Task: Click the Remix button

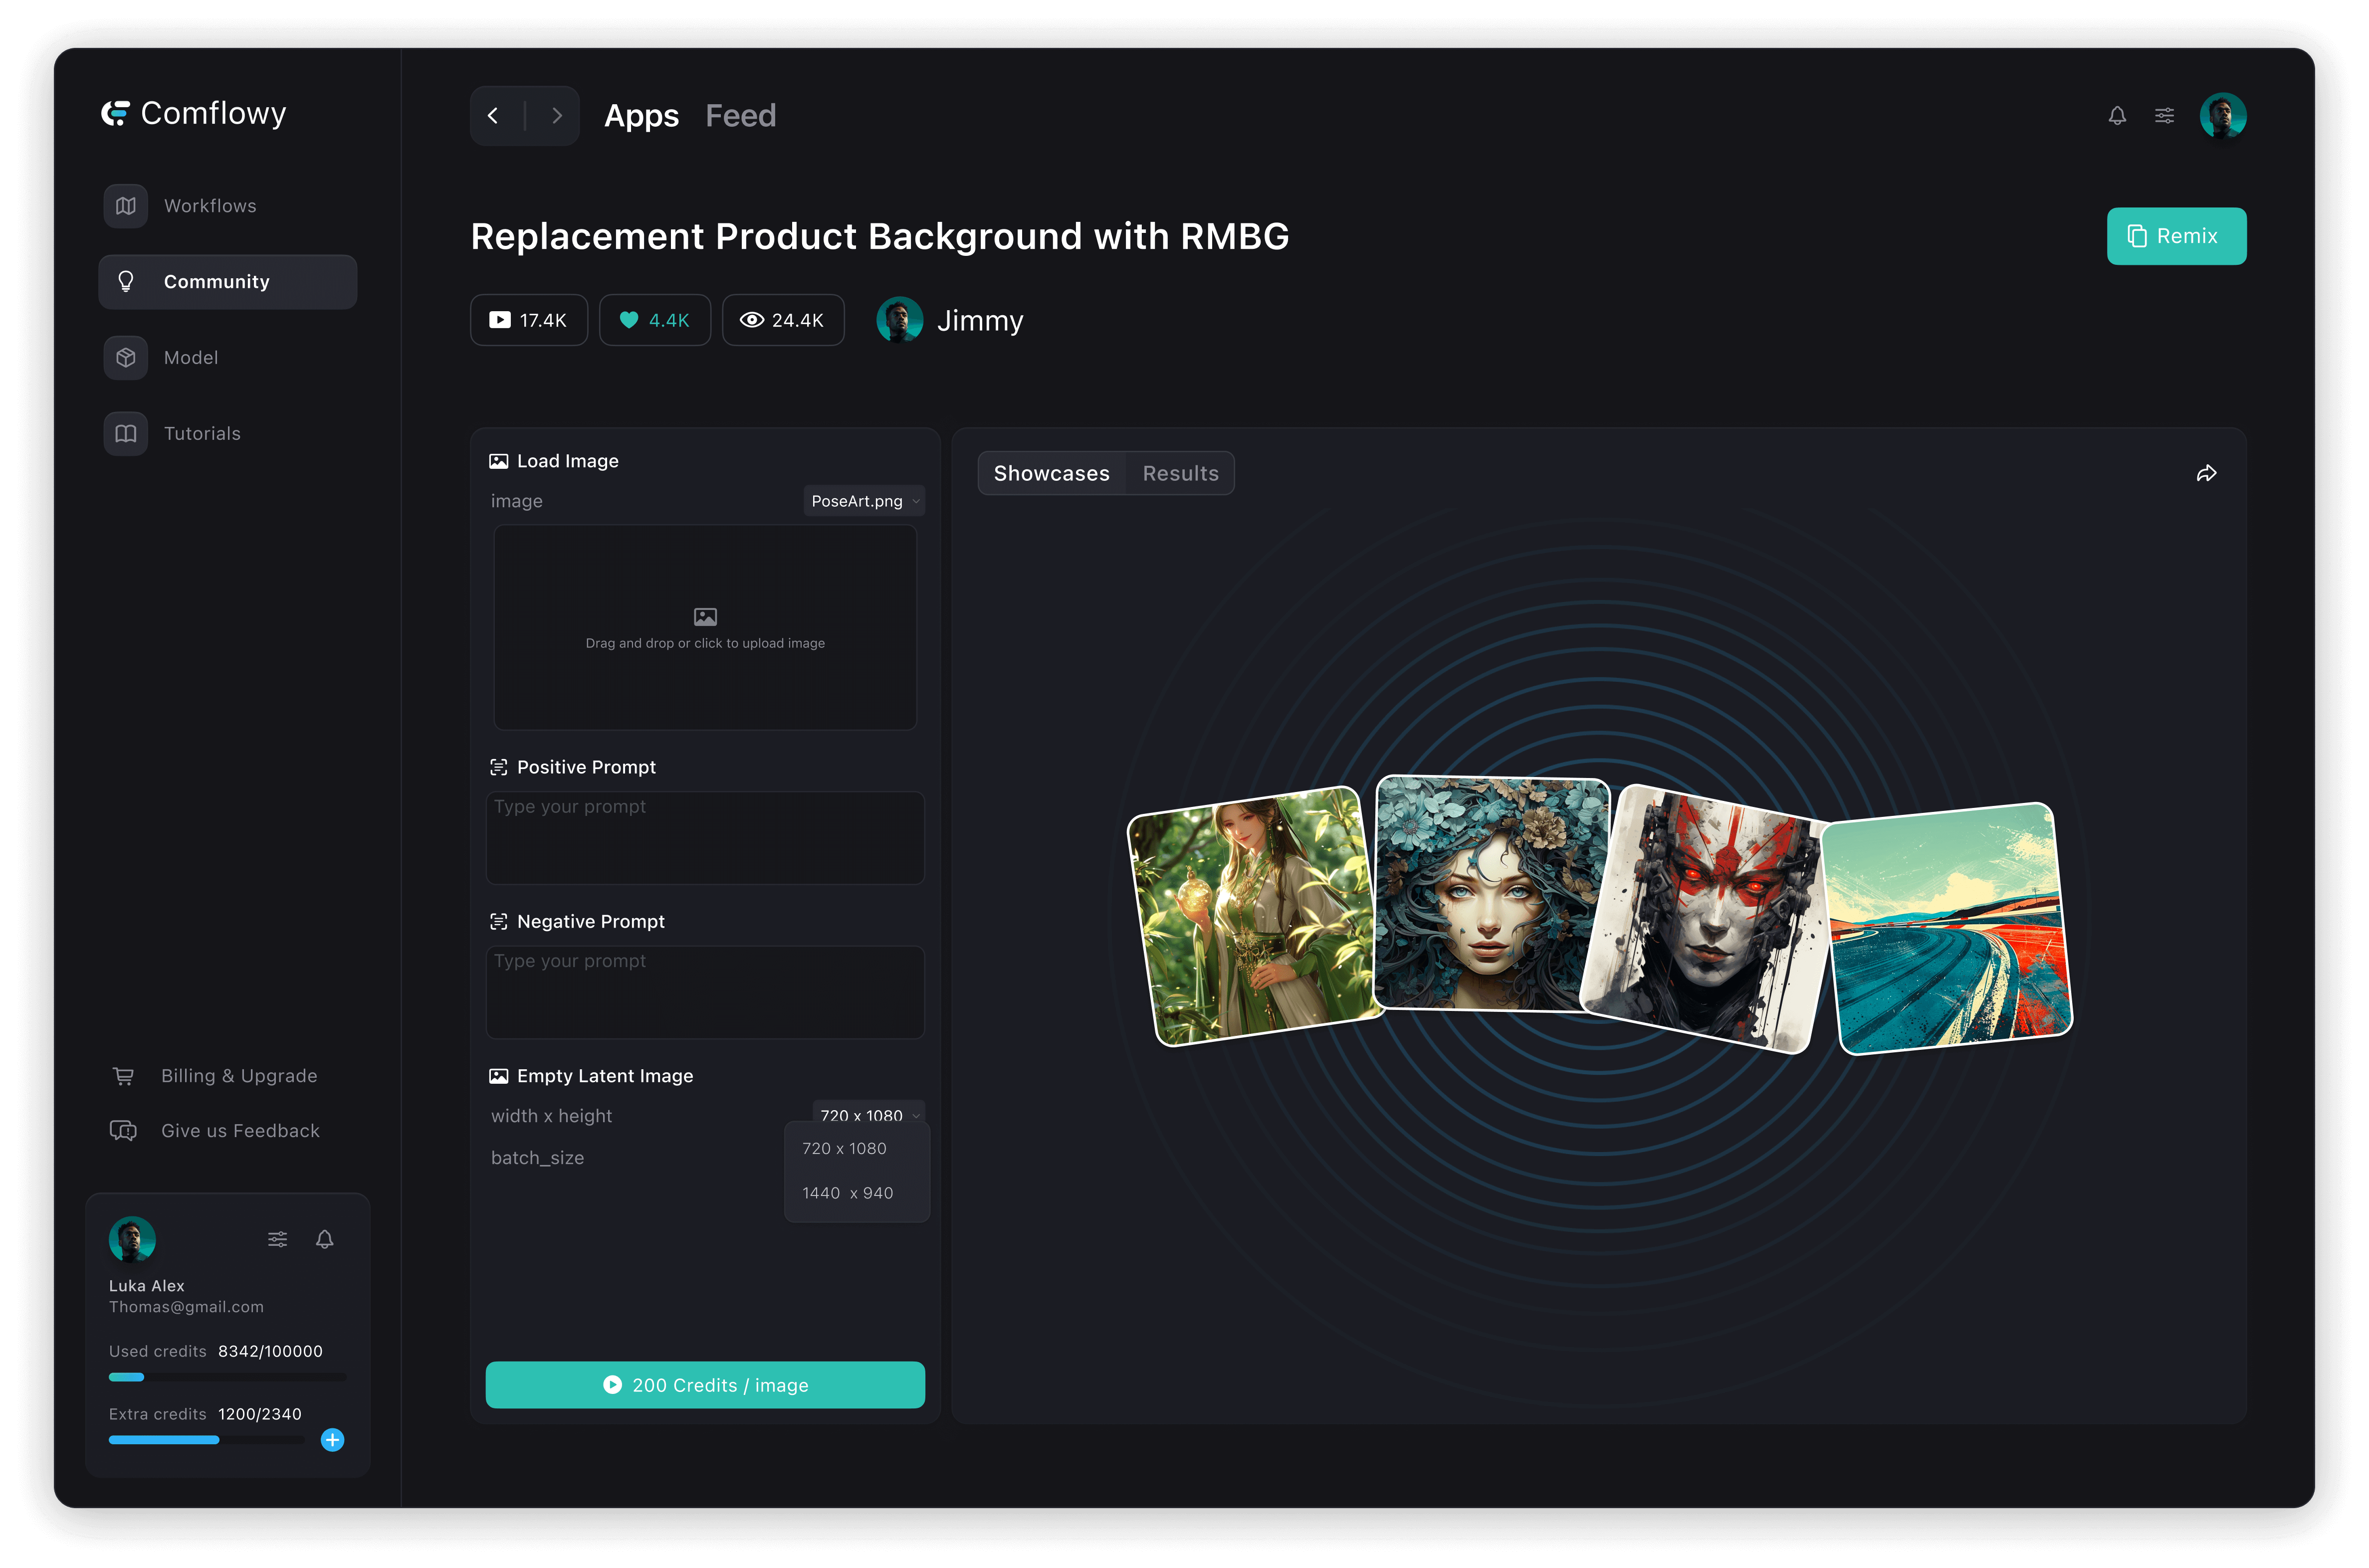Action: pyautogui.click(x=2176, y=234)
